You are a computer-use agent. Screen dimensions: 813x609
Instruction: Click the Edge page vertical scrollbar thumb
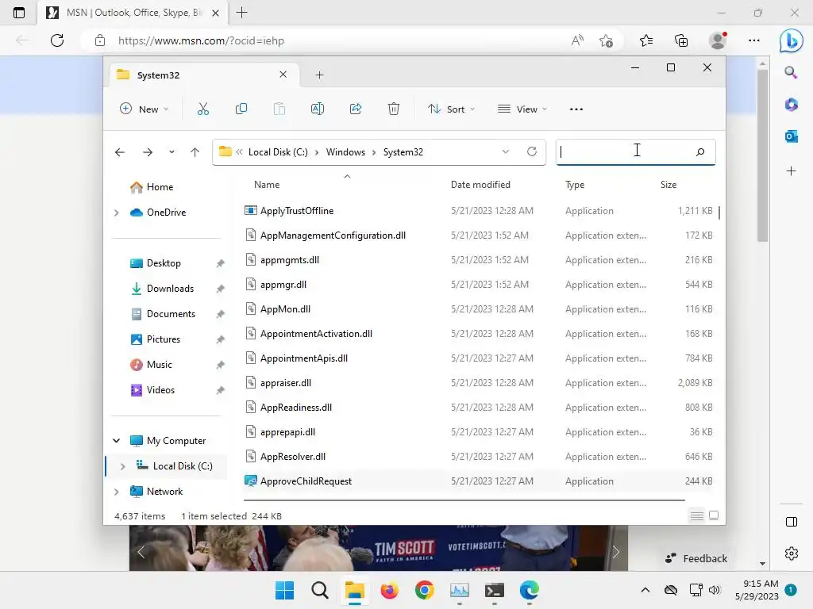762,155
